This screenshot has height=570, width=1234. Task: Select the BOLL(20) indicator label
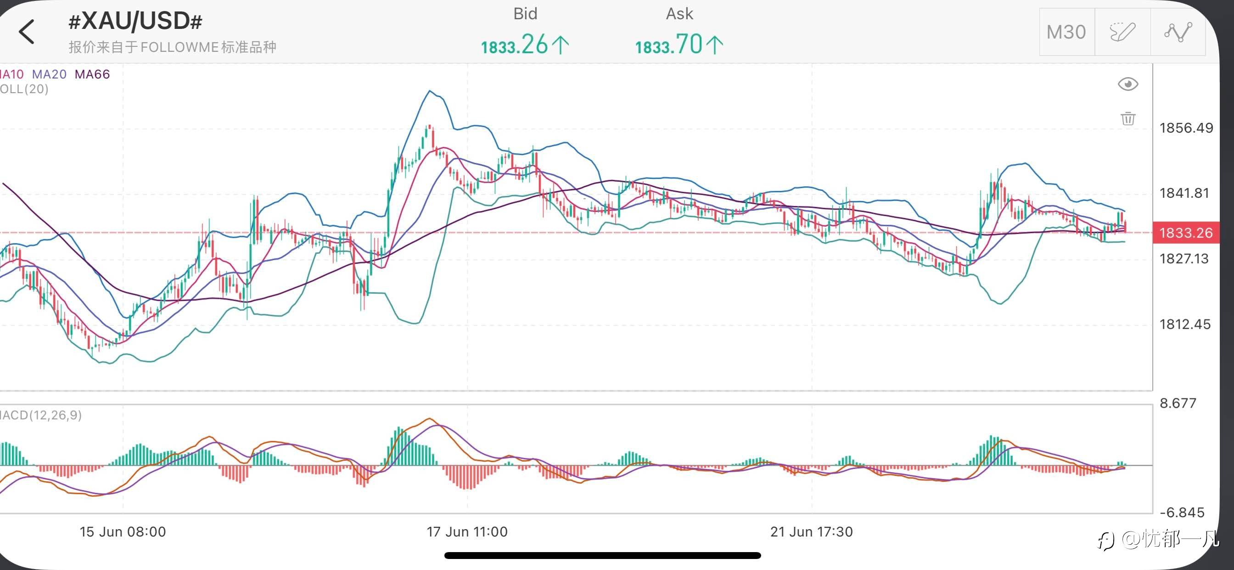pyautogui.click(x=24, y=89)
